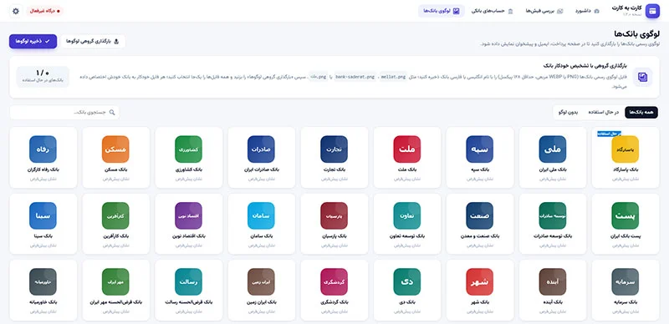This screenshot has height=324, width=669.
Task: Select the بانک کارآفرین logo
Action: click(115, 215)
